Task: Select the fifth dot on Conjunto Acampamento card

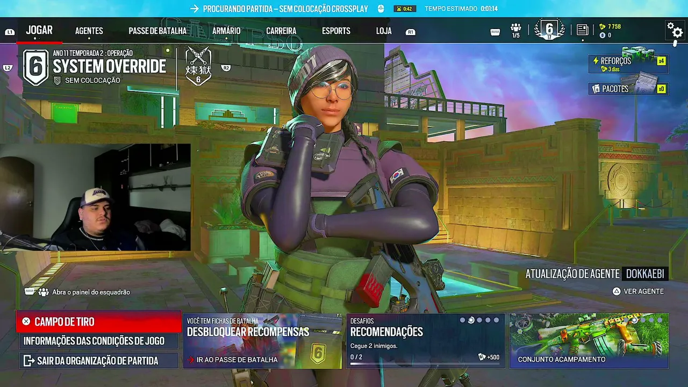Action: click(660, 320)
